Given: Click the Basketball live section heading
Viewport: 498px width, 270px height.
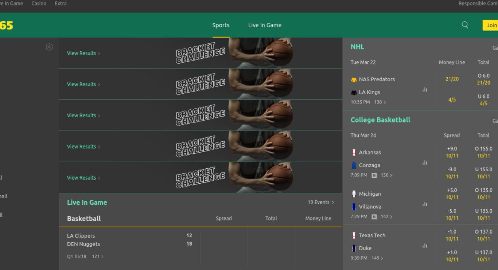Looking at the screenshot, I should click(x=84, y=219).
